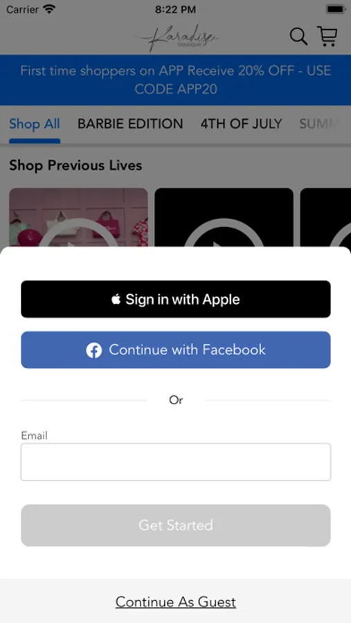Switch to the BARBIE EDITION tab
The width and height of the screenshot is (351, 623).
pyautogui.click(x=130, y=124)
